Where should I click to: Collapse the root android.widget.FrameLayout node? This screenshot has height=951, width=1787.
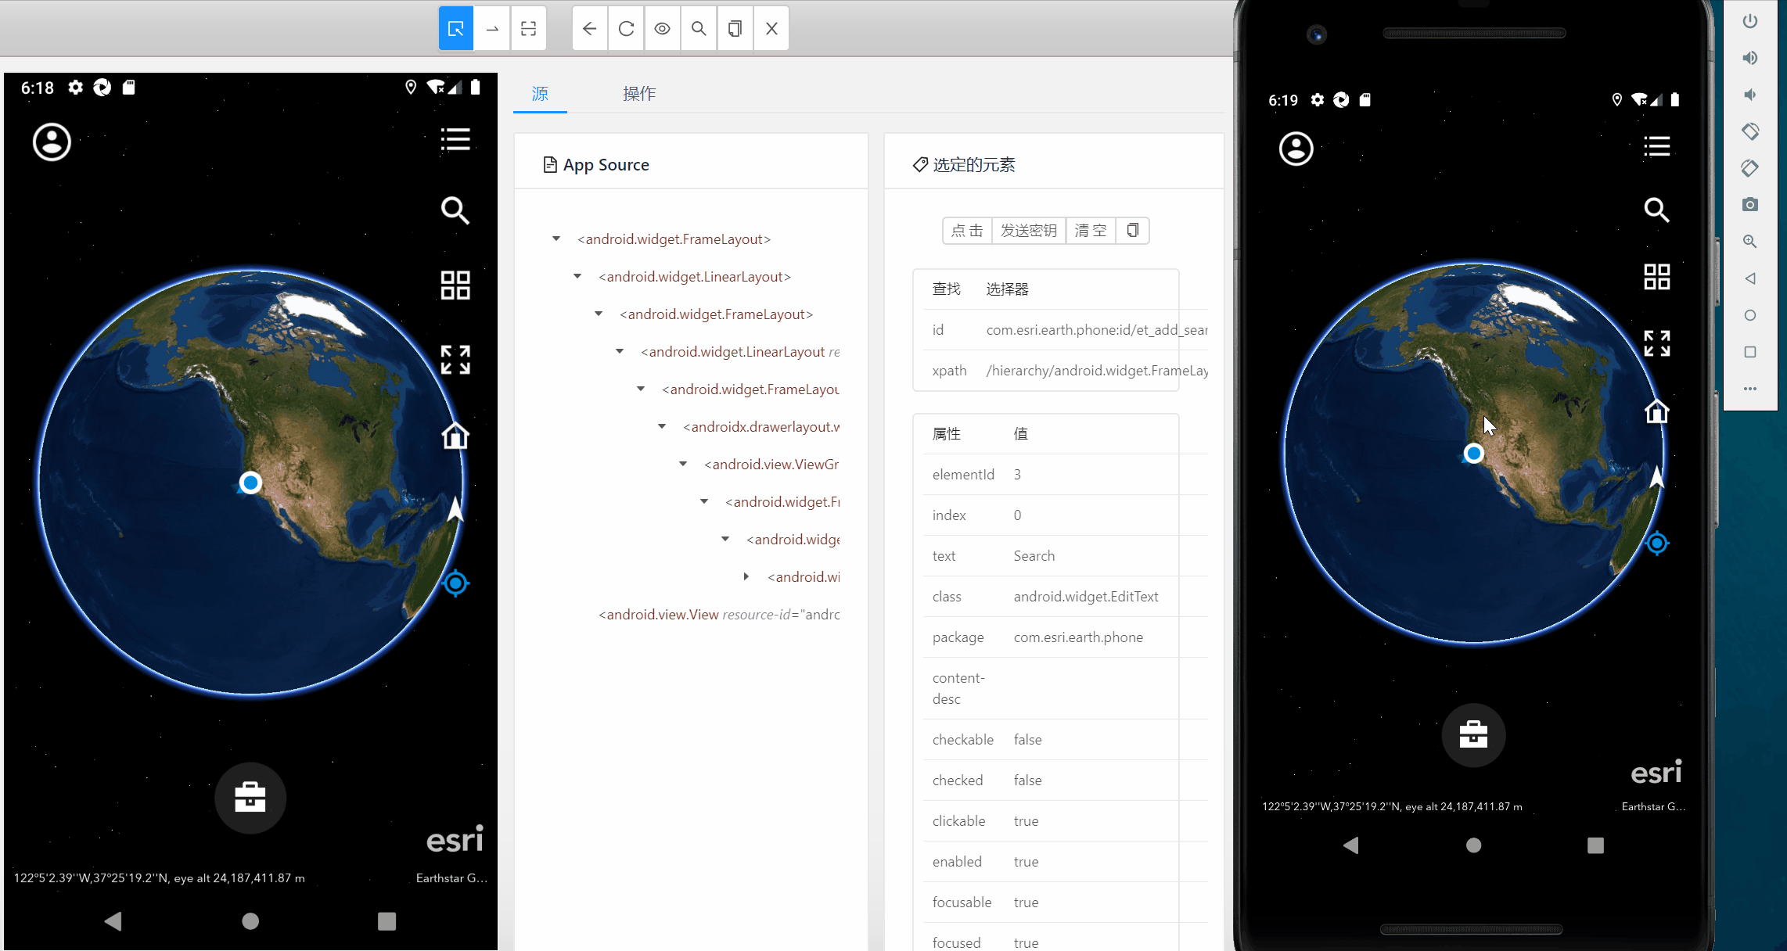pos(556,239)
